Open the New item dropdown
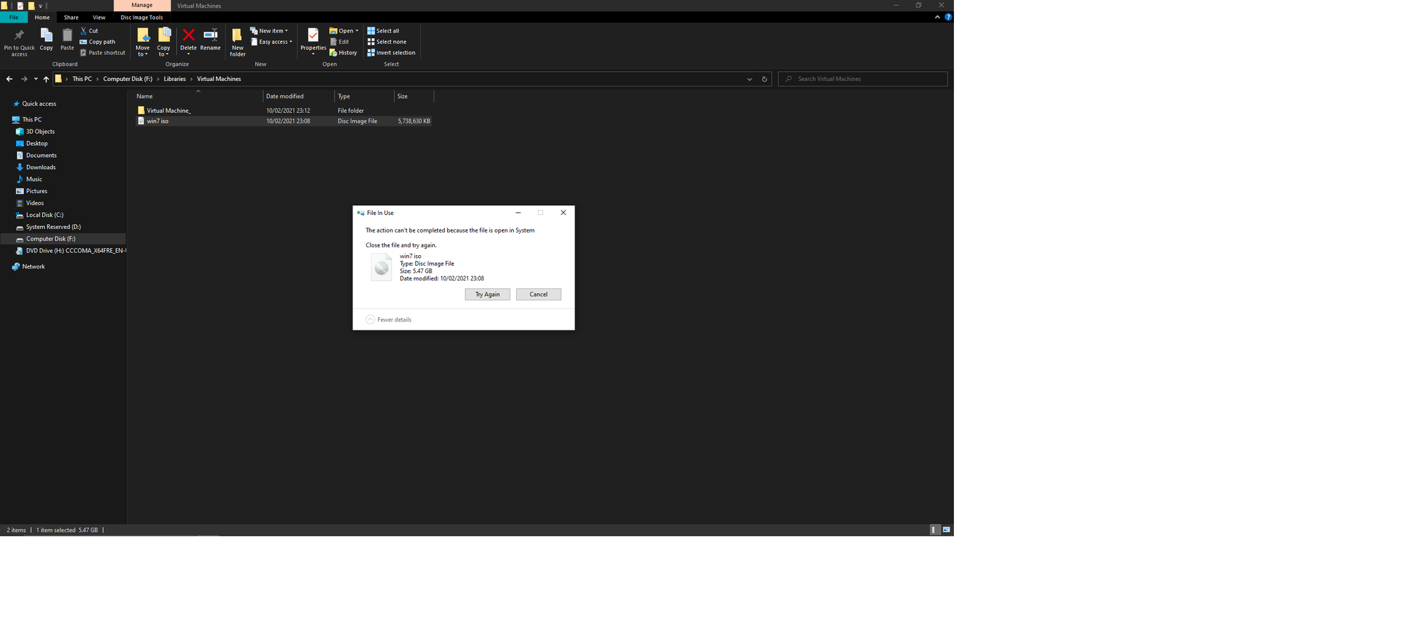The image size is (1410, 630). [269, 31]
